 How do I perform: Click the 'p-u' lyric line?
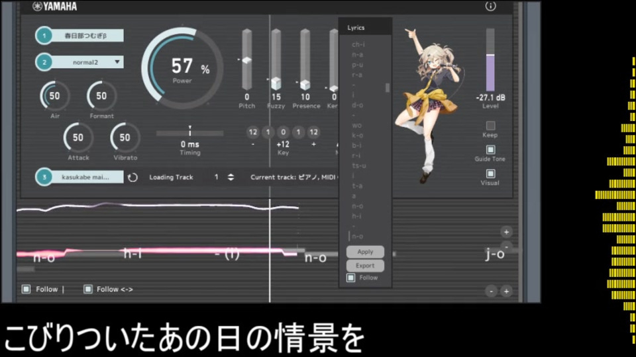click(357, 65)
